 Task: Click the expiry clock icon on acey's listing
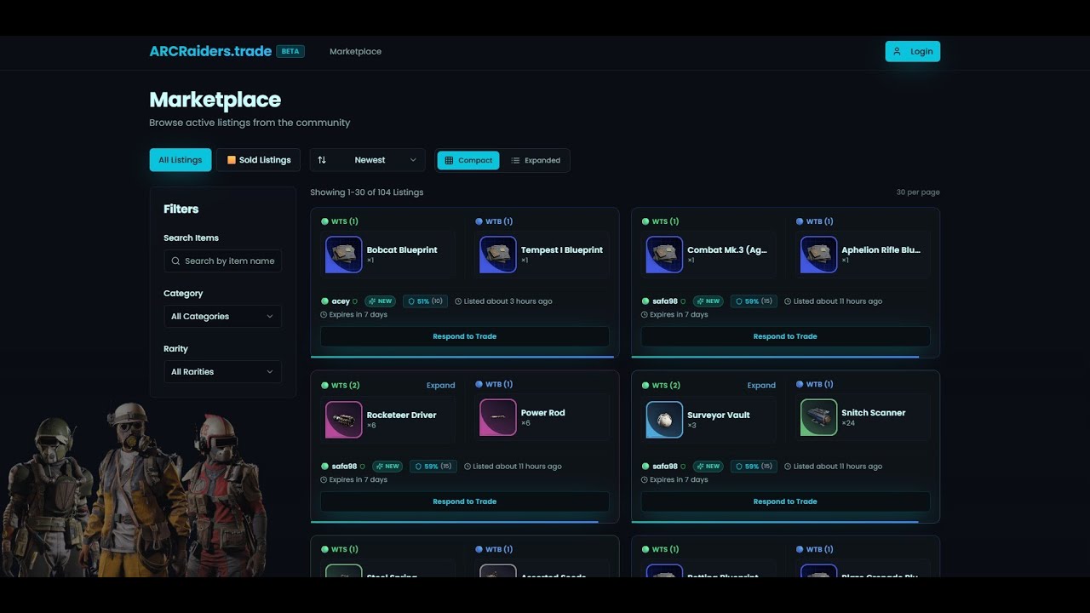pyautogui.click(x=324, y=315)
